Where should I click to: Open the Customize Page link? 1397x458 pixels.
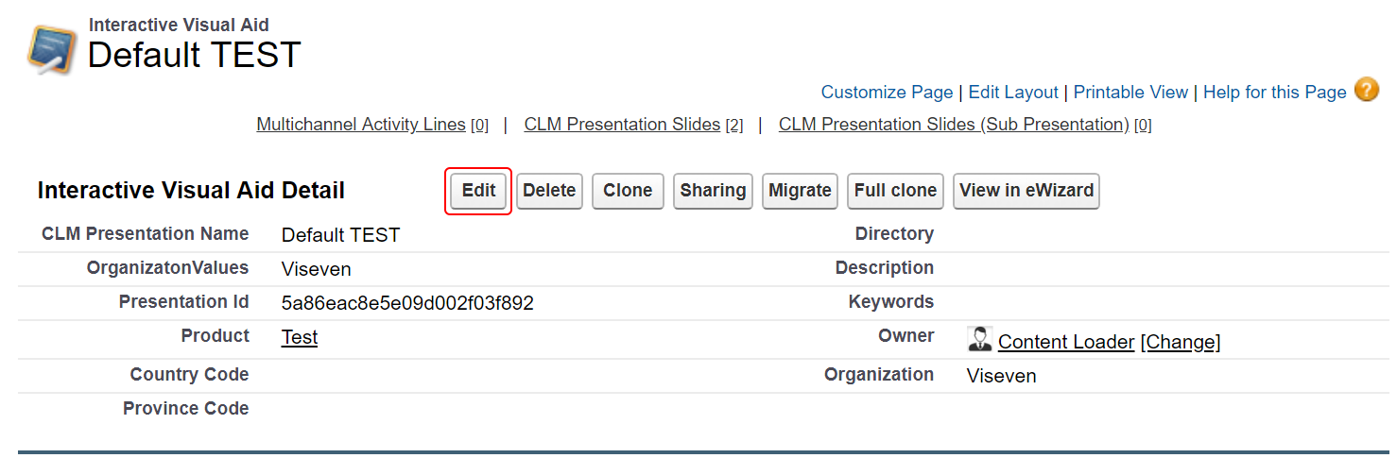pyautogui.click(x=887, y=93)
